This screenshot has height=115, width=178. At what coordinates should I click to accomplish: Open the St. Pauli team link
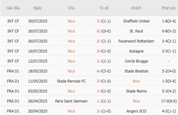(136, 31)
